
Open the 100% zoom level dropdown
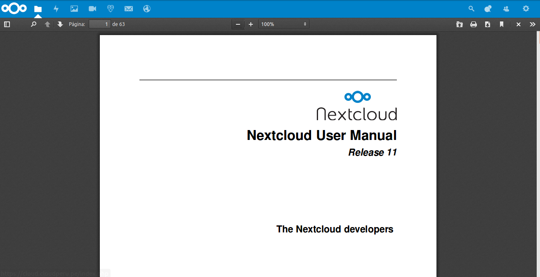pyautogui.click(x=284, y=24)
